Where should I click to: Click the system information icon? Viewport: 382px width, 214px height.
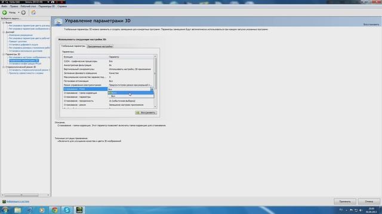click(4, 202)
